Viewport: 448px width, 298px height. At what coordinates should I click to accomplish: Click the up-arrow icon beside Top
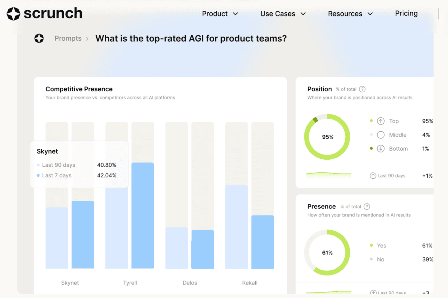click(x=381, y=121)
